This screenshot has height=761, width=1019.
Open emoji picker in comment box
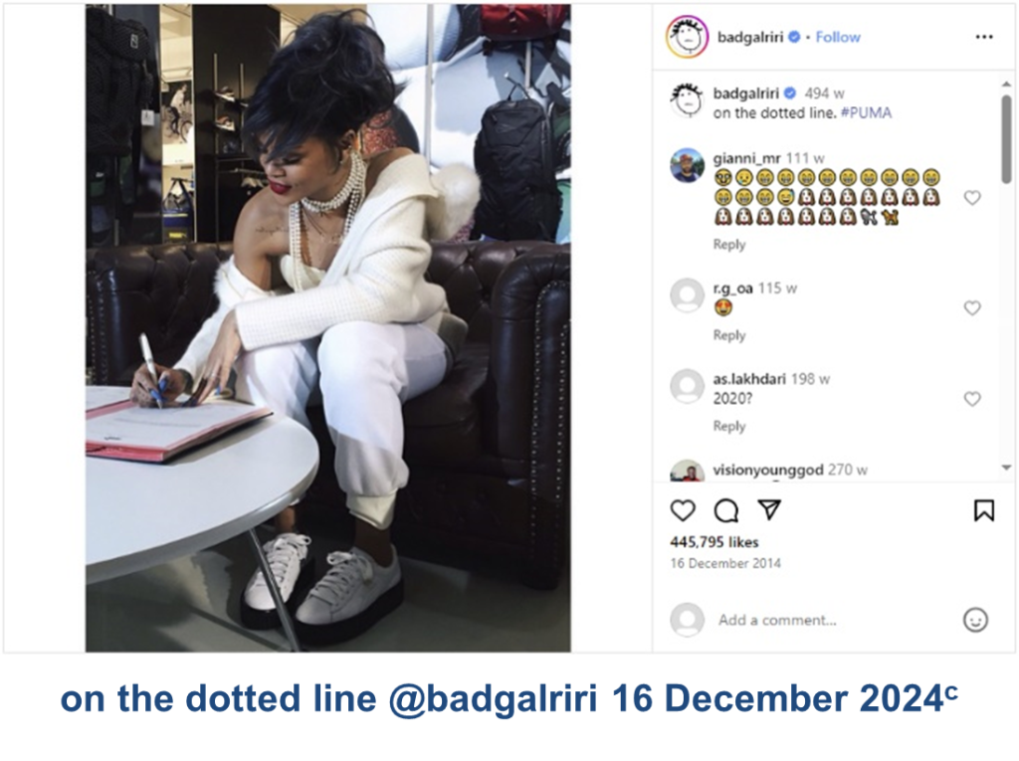(975, 620)
